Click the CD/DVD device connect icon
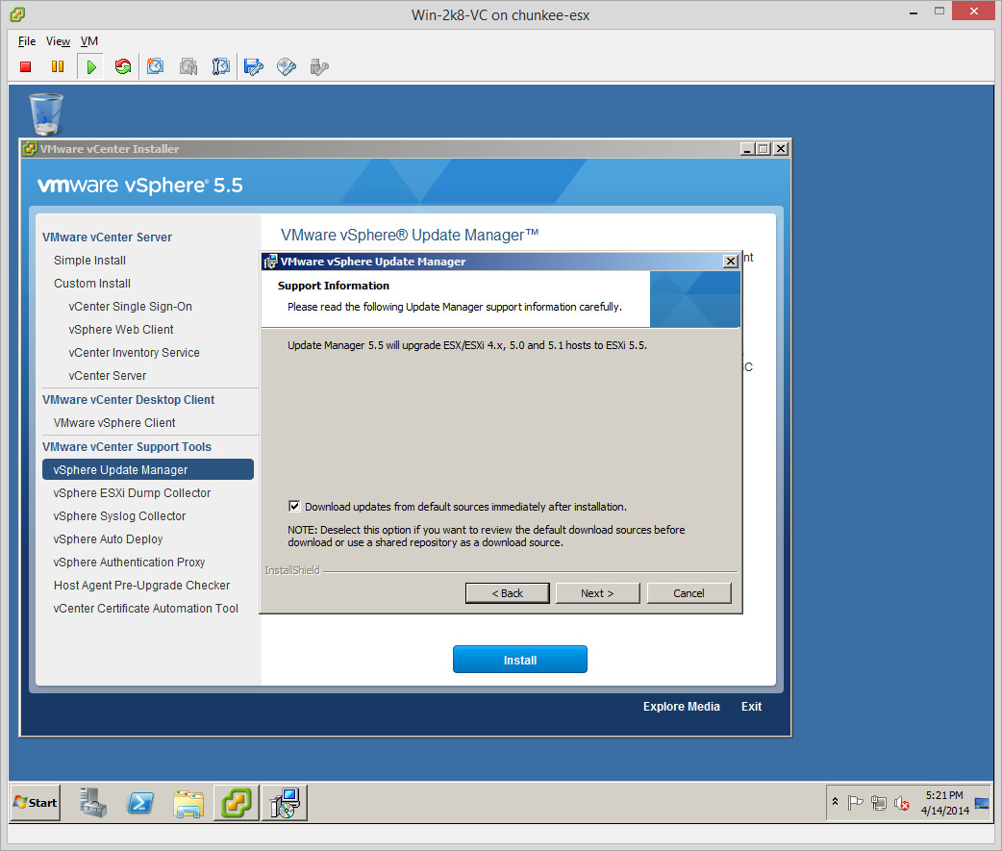The width and height of the screenshot is (1002, 851). pyautogui.click(x=286, y=66)
